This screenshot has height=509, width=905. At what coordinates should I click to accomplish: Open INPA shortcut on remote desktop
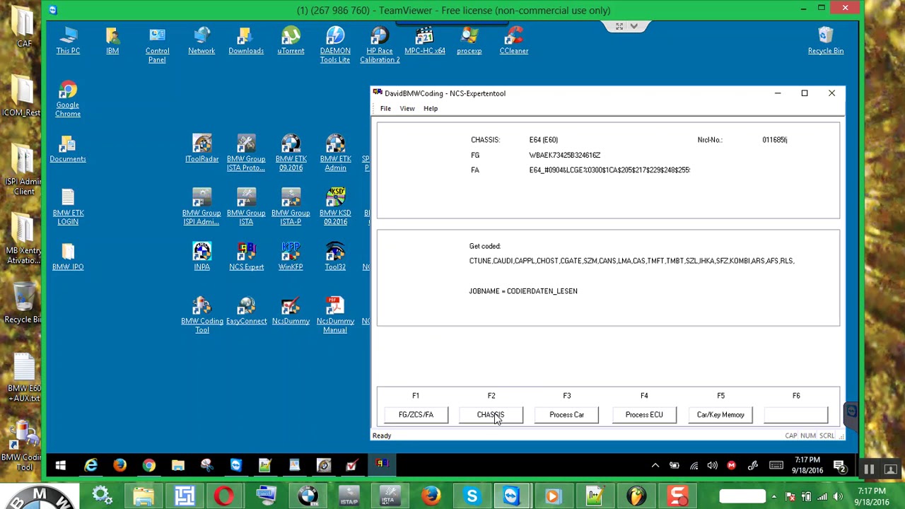202,257
